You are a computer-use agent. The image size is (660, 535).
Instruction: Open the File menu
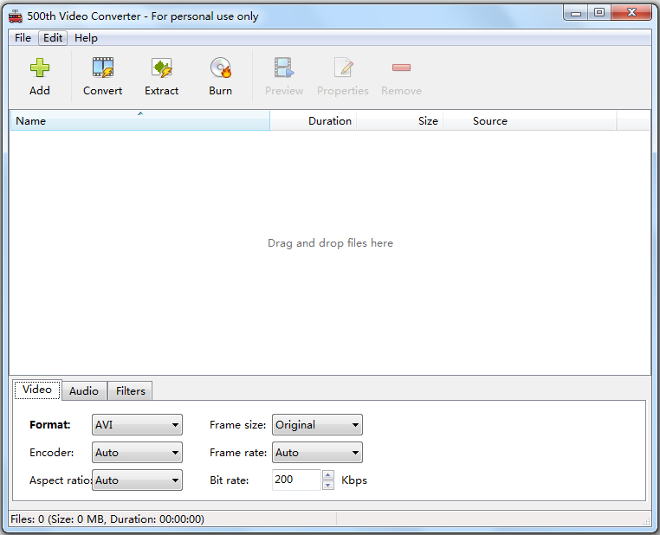[x=23, y=38]
